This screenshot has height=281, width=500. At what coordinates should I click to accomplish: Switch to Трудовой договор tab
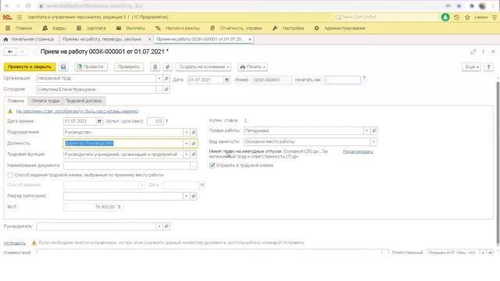(84, 101)
